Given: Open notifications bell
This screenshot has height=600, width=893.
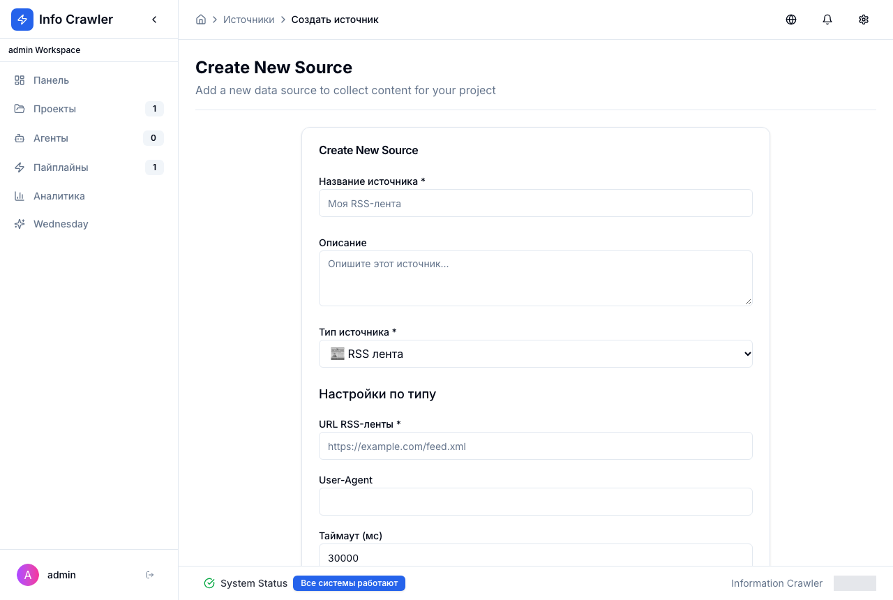Looking at the screenshot, I should [x=827, y=20].
